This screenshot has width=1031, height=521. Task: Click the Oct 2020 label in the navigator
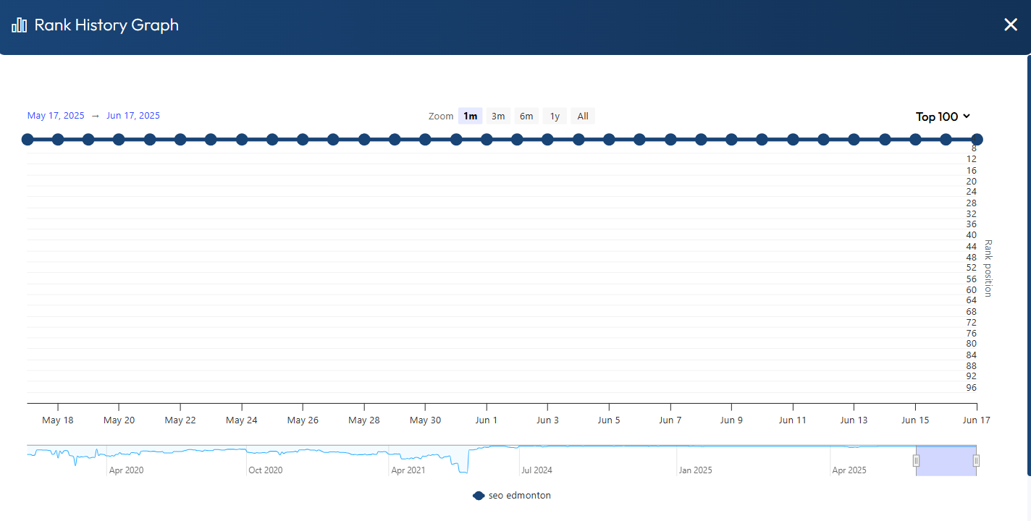[265, 470]
